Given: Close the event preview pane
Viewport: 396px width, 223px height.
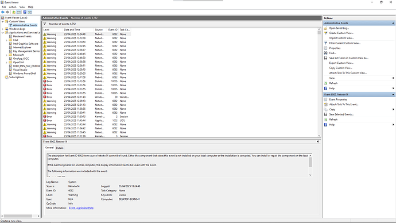Looking at the screenshot, I should tap(318, 141).
